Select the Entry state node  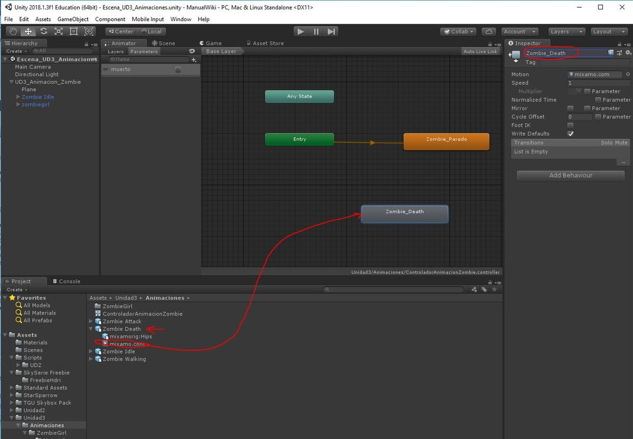click(x=300, y=139)
